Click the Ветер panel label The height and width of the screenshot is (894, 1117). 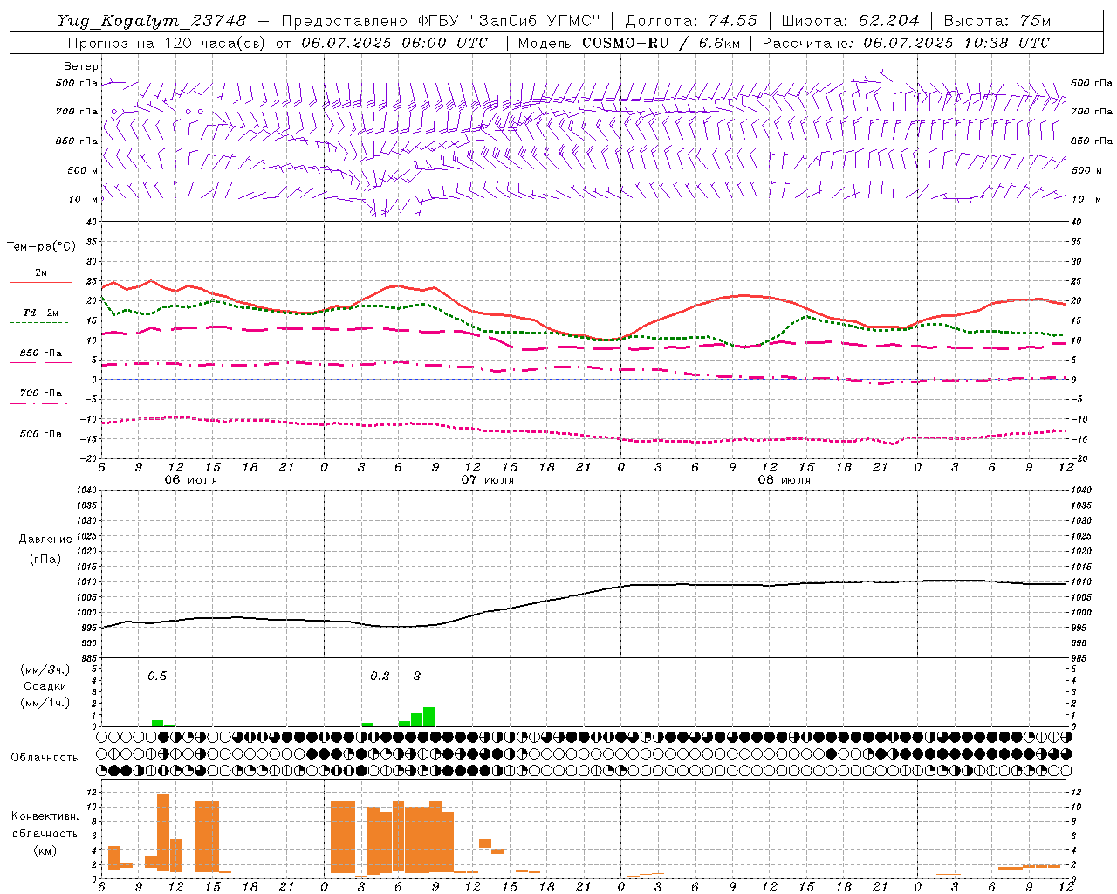click(x=80, y=66)
